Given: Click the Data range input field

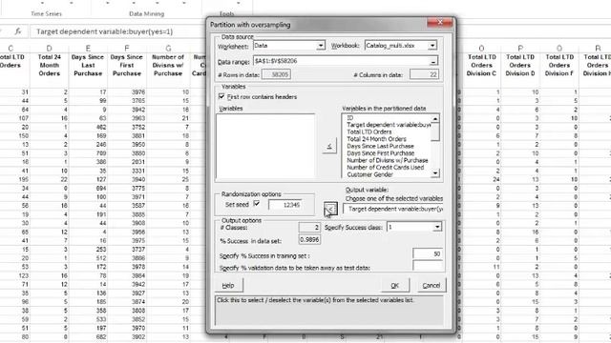Looking at the screenshot, I should click(x=341, y=61).
